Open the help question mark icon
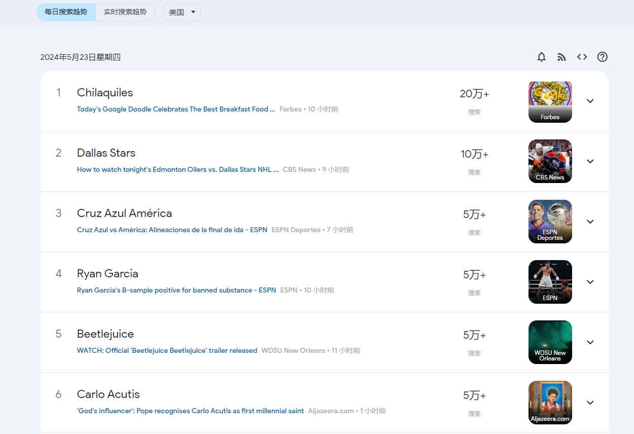The height and width of the screenshot is (434, 634). [602, 57]
